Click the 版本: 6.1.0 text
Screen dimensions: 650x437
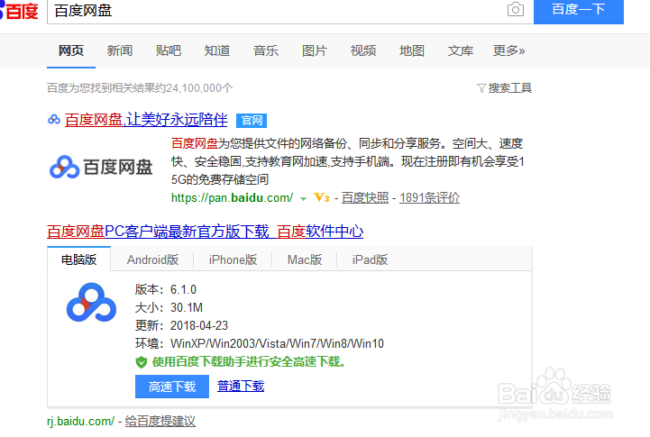166,289
